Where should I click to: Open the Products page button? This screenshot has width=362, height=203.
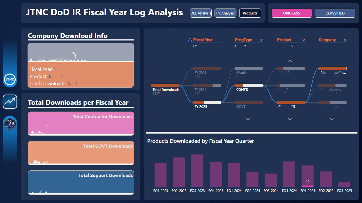250,13
